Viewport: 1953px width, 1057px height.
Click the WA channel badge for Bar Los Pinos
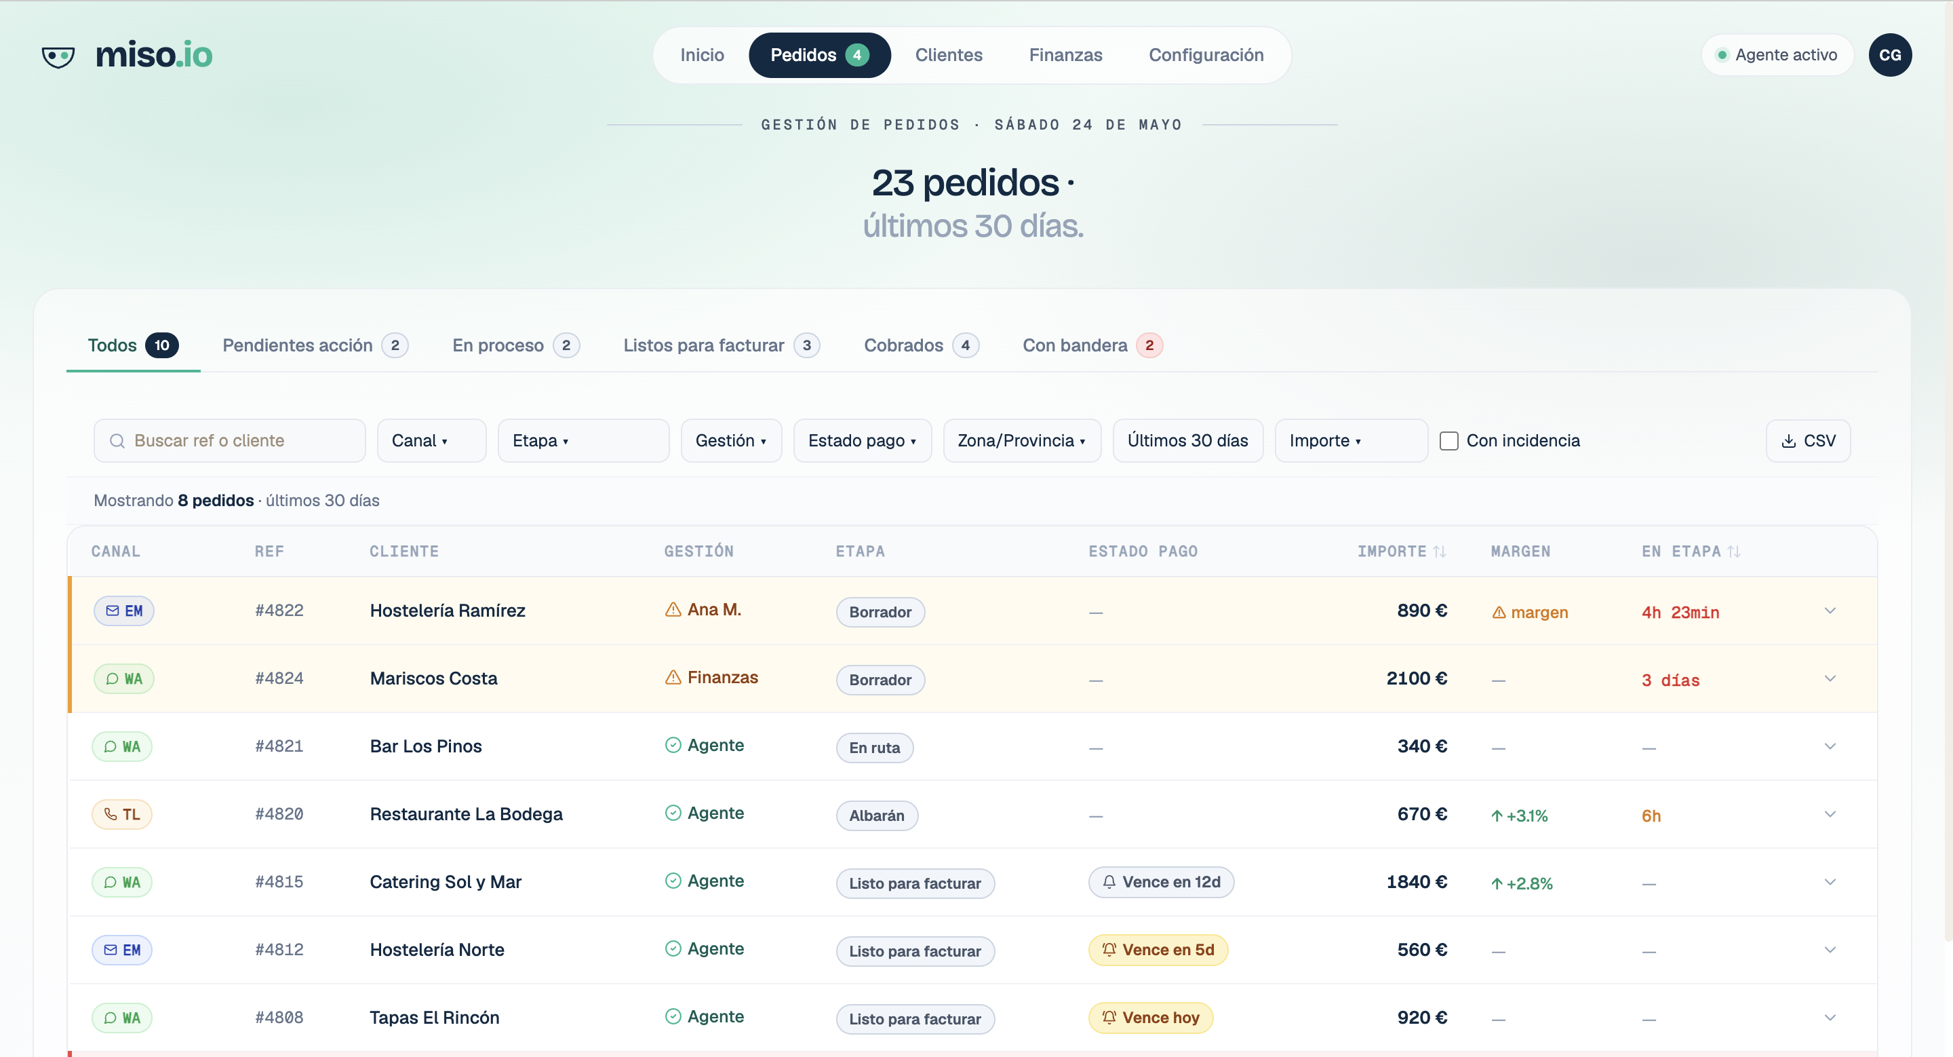pos(122,746)
